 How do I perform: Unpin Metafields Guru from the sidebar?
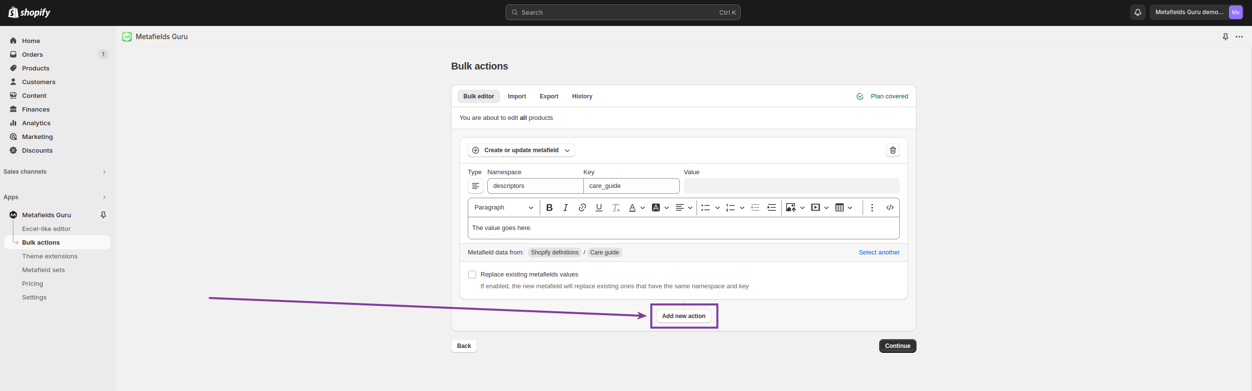103,215
